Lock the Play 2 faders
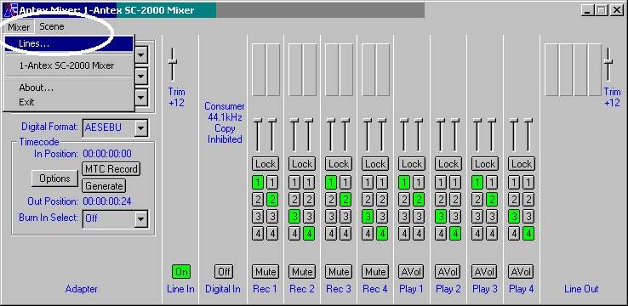The height and width of the screenshot is (306, 628). pos(448,163)
